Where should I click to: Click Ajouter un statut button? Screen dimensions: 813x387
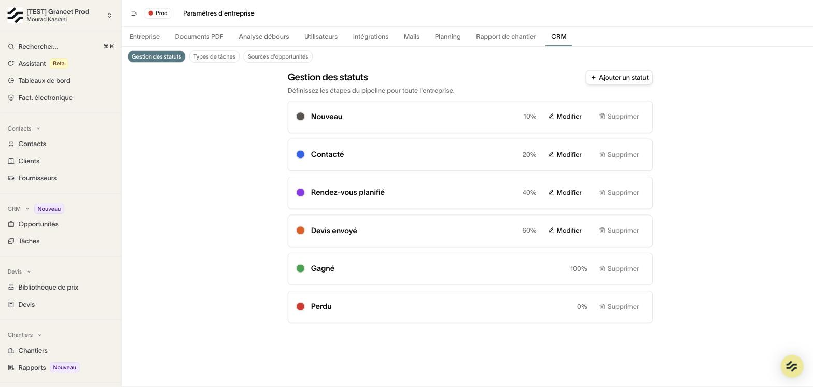[x=619, y=78]
